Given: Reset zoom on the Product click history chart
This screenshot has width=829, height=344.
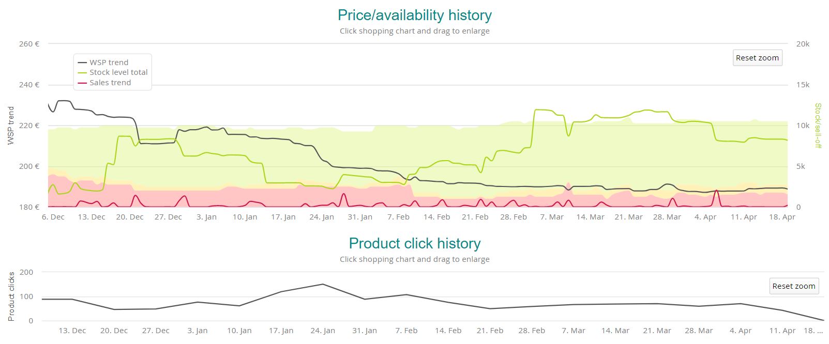Looking at the screenshot, I should [793, 286].
